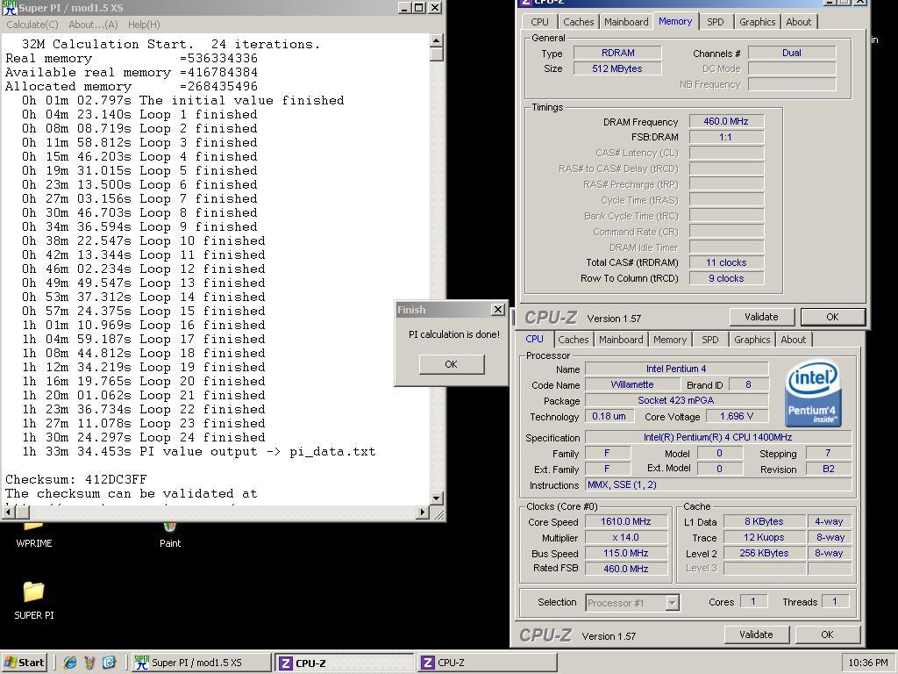Open Mainboard tab in upper CPU-Z window
Viewport: 898px width, 674px height.
coord(626,22)
